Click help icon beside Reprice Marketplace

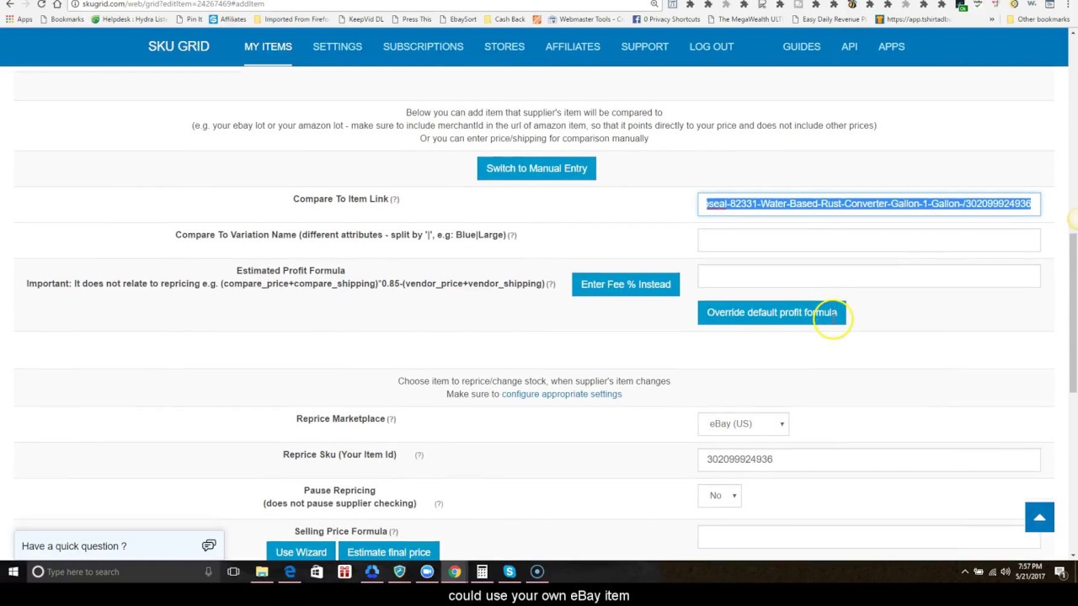391,419
